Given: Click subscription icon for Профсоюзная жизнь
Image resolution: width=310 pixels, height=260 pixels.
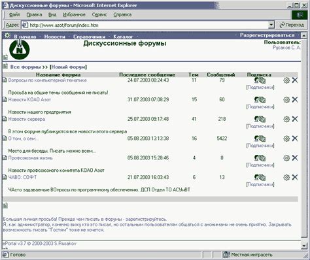Looking at the screenshot, I should click(x=260, y=158).
